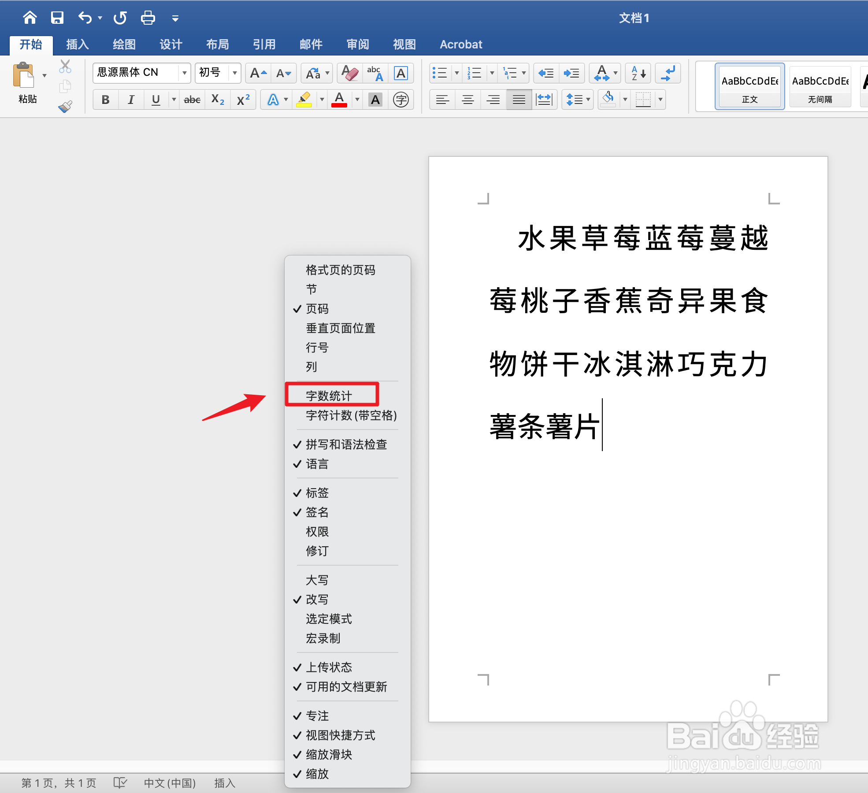Switch to the 插入 ribbon tab
Viewport: 868px width, 793px height.
(77, 44)
